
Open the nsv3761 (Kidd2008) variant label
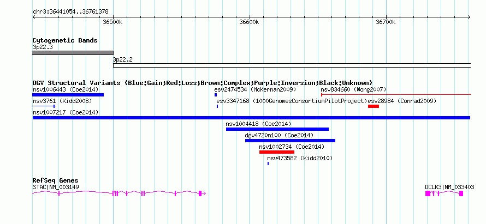tap(62, 101)
